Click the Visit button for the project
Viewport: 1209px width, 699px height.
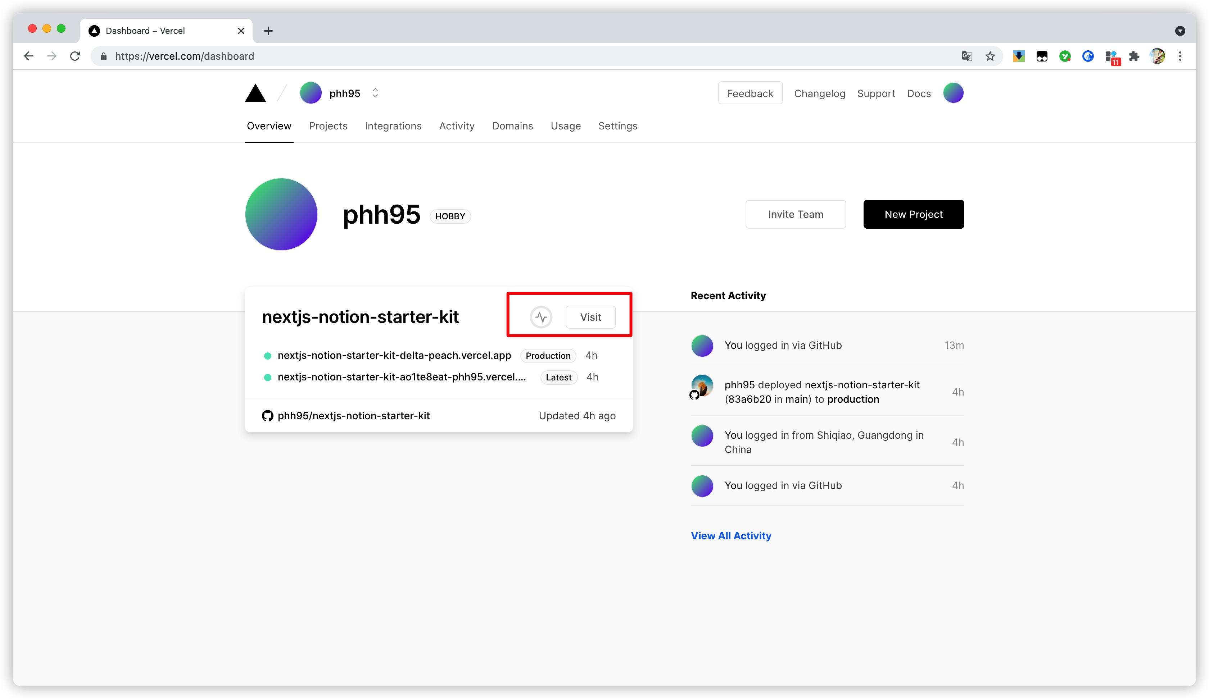click(x=590, y=317)
